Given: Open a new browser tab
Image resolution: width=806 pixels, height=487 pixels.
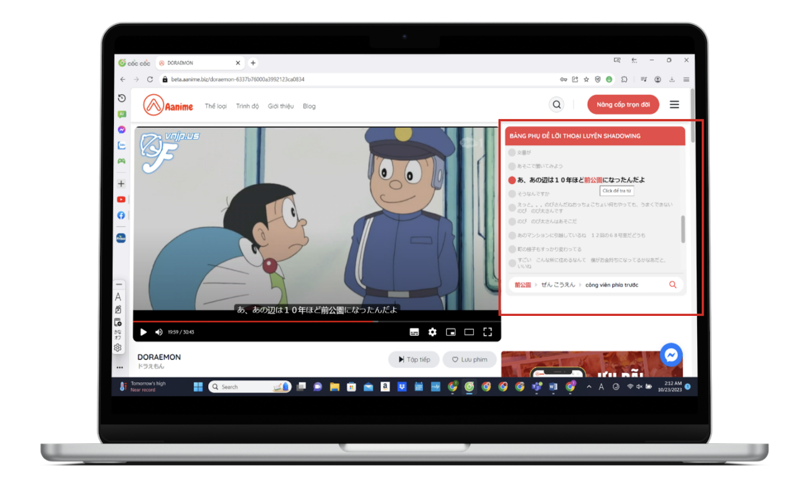Looking at the screenshot, I should (253, 63).
